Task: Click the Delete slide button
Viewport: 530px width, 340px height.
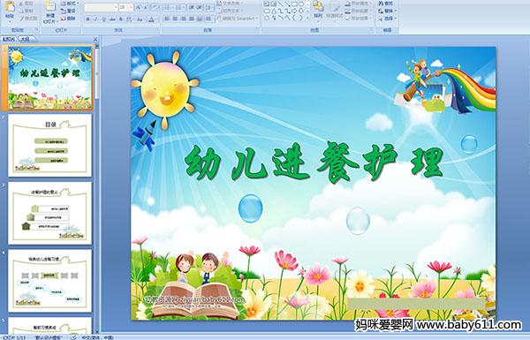Action: pyautogui.click(x=68, y=19)
